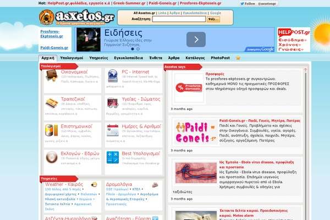Open the Τραπεζικοί heading
This screenshot has height=220, width=330.
pos(73,99)
